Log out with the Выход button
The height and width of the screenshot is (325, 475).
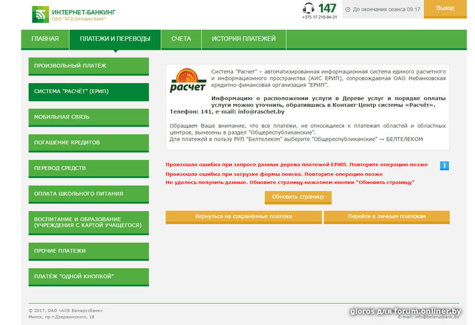(445, 9)
